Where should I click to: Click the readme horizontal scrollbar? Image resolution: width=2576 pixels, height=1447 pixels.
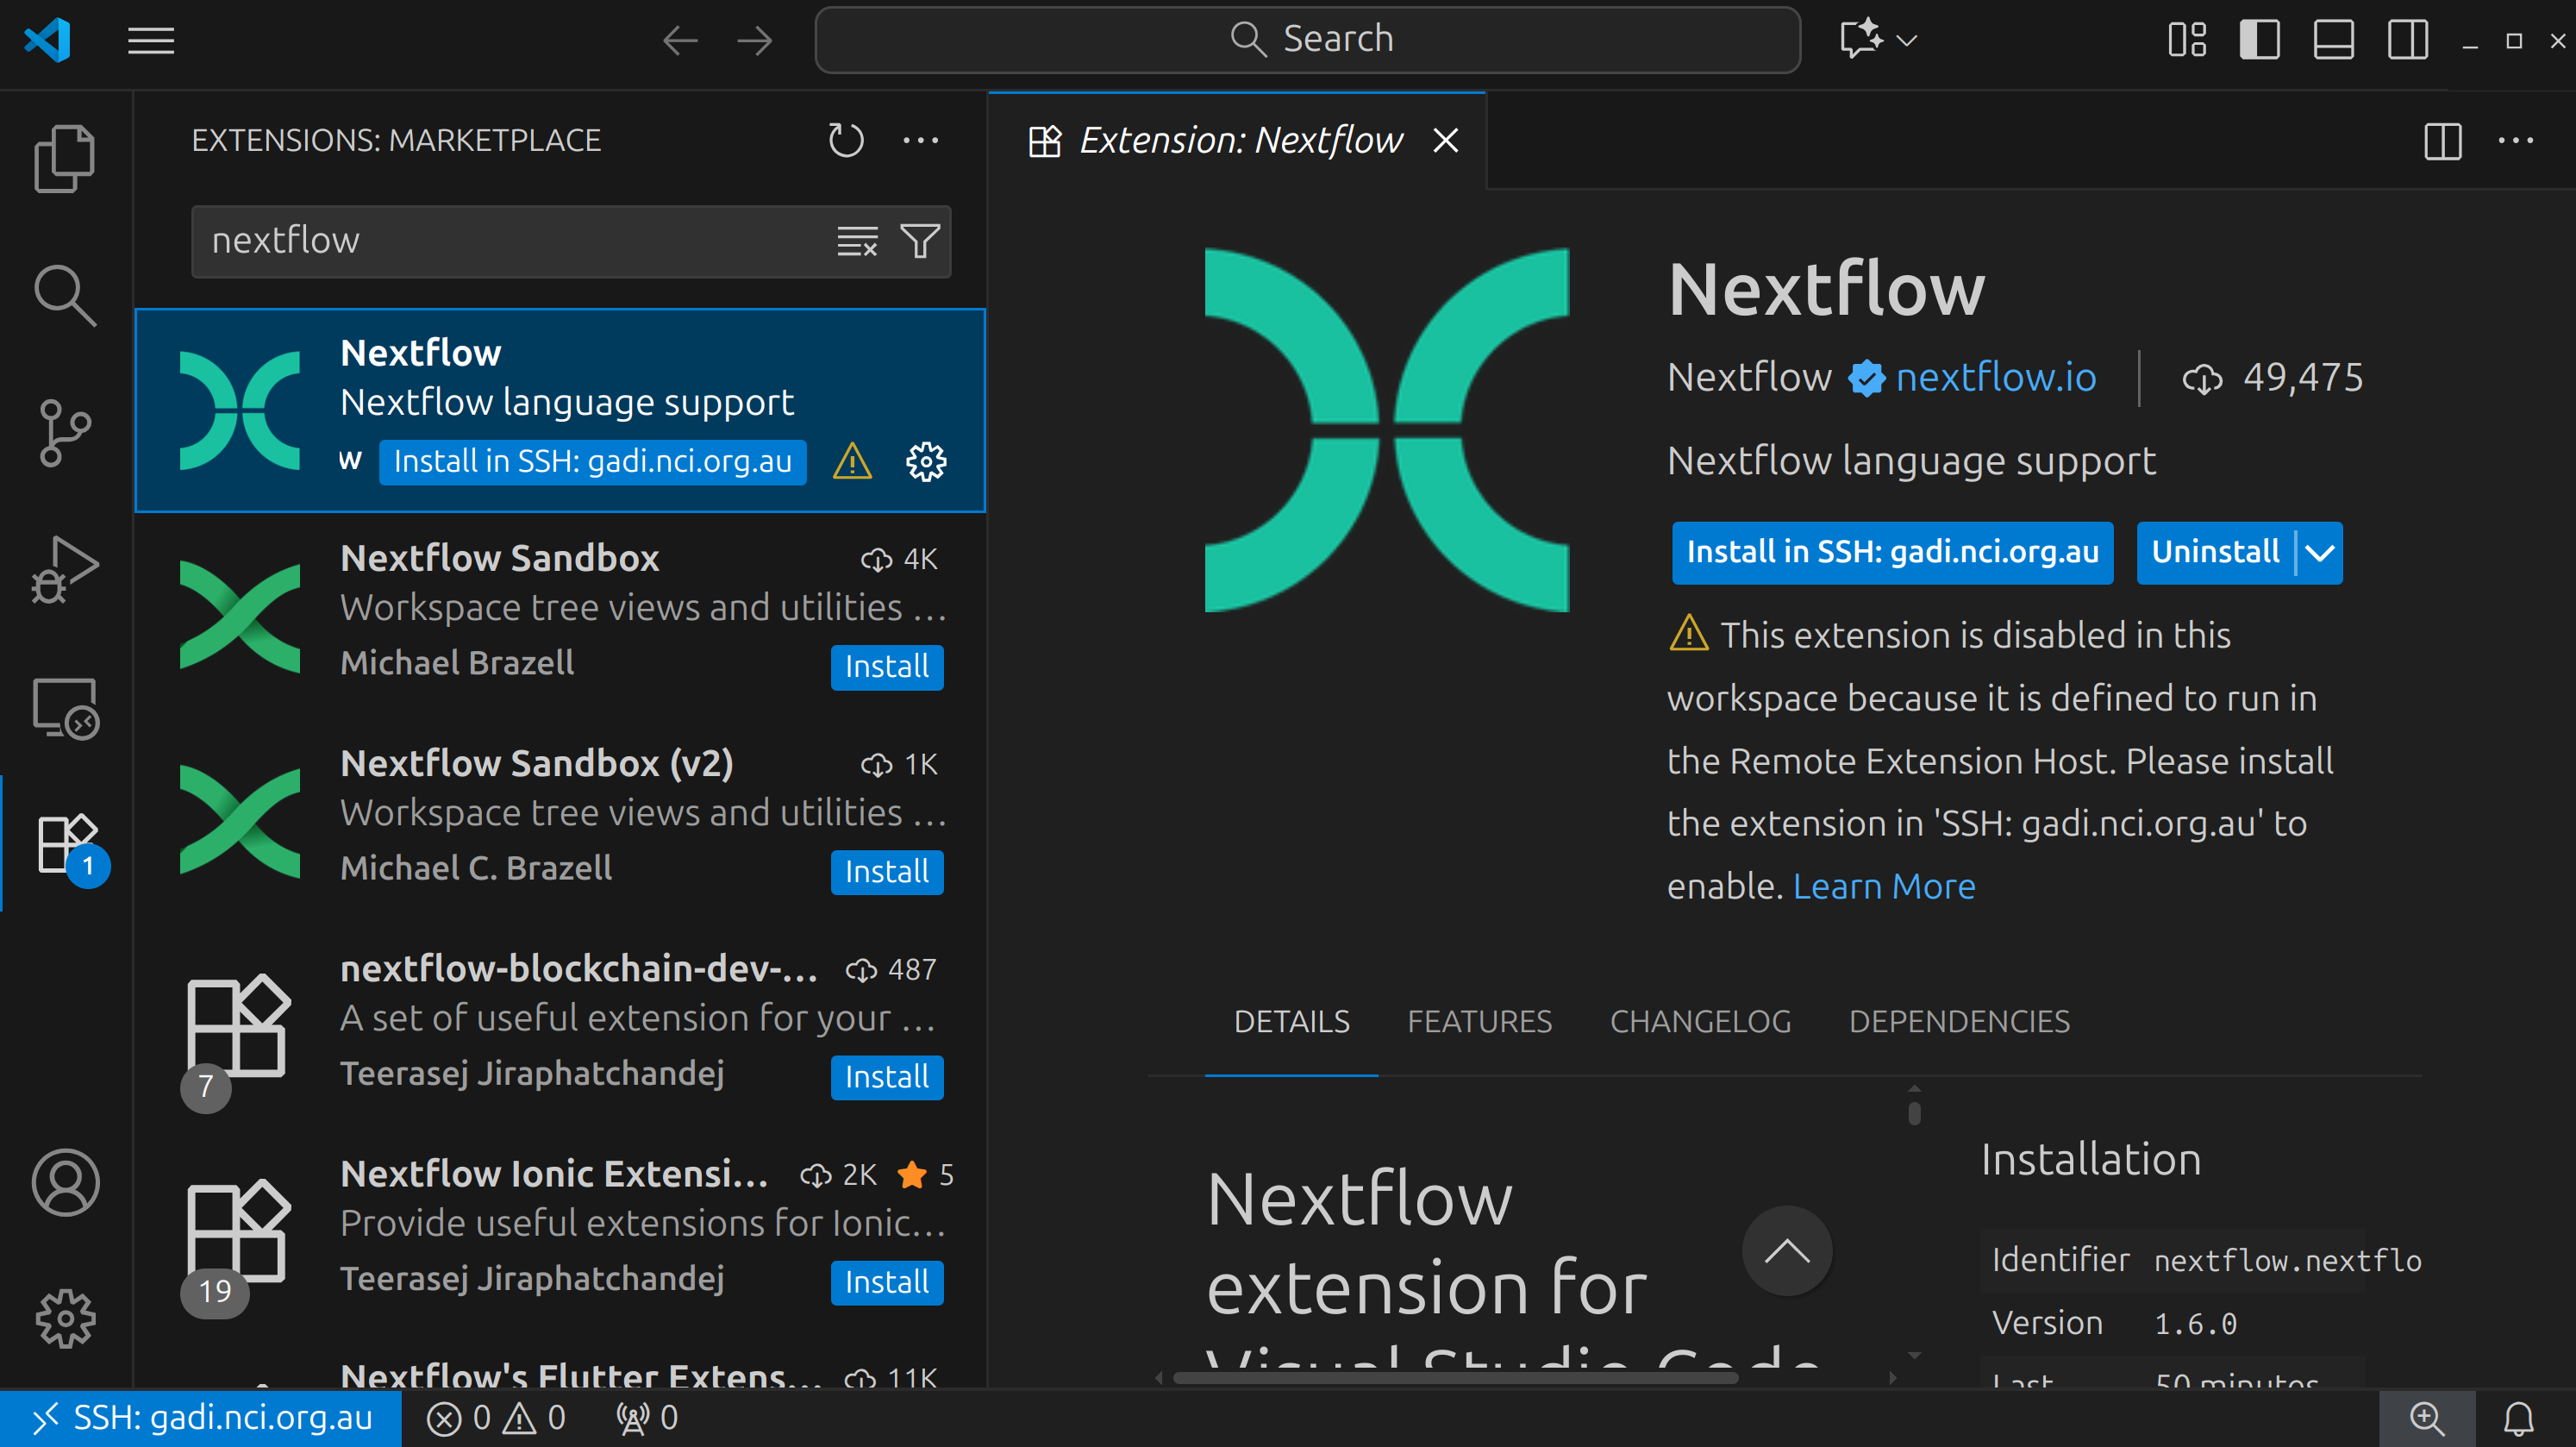[x=1455, y=1377]
